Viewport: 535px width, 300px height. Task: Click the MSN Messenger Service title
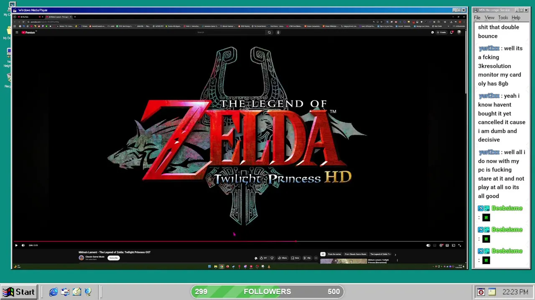(494, 10)
